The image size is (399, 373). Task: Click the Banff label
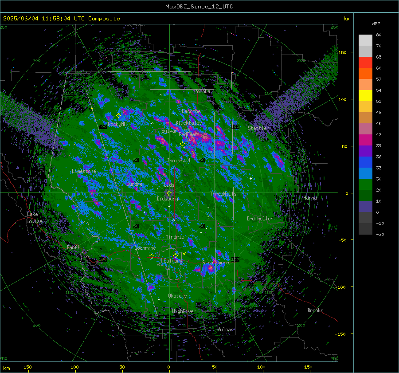[x=73, y=247]
